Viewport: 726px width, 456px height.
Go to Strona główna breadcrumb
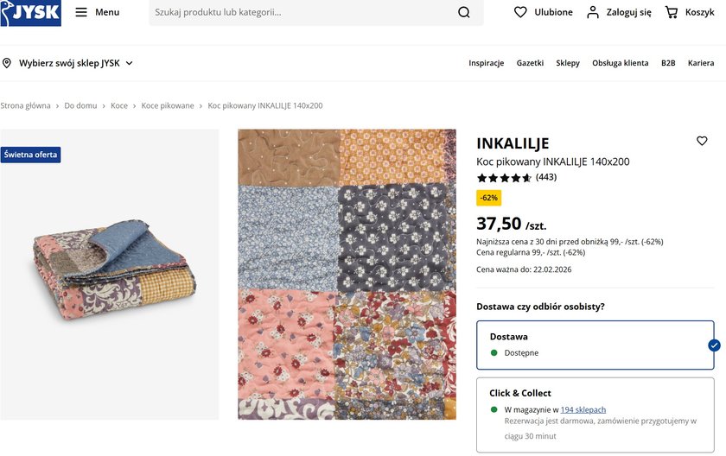click(25, 105)
